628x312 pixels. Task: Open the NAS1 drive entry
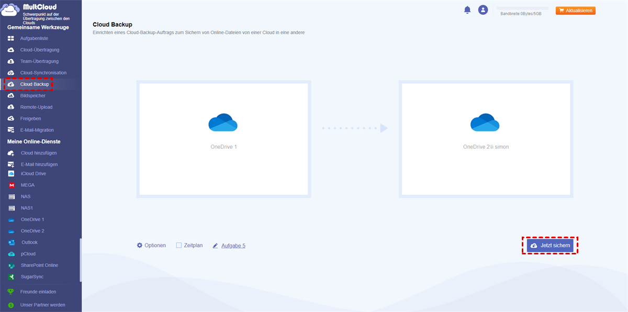pyautogui.click(x=27, y=208)
